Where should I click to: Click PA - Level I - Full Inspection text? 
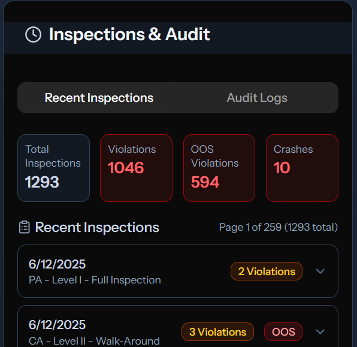tap(95, 280)
